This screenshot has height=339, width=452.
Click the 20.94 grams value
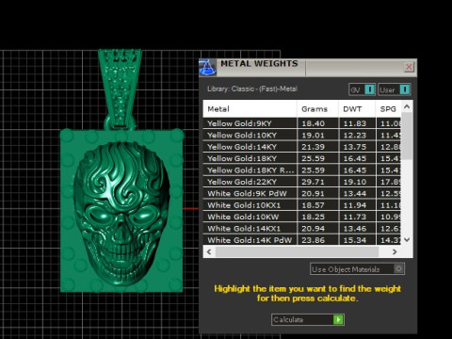(313, 229)
